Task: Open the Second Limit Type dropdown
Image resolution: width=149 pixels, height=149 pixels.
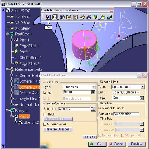Action: point(142,87)
